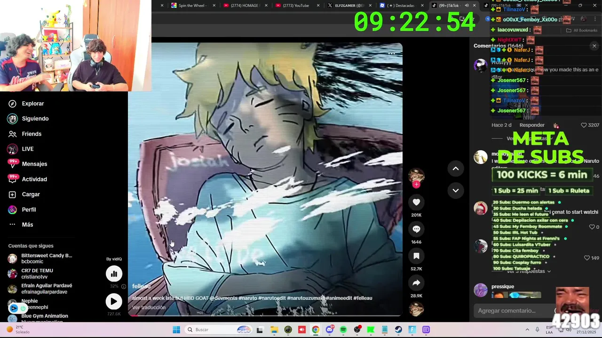This screenshot has width=602, height=338.
Task: Click the vidIQ blue logo badge
Action: [x=14, y=308]
